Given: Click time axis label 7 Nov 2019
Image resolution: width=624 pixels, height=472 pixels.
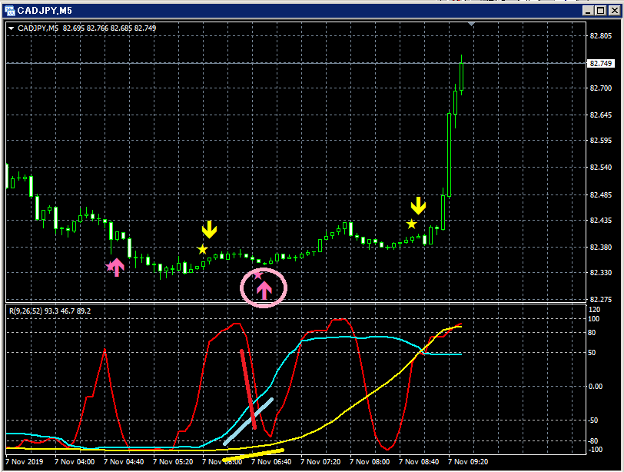Looking at the screenshot, I should pos(25,462).
